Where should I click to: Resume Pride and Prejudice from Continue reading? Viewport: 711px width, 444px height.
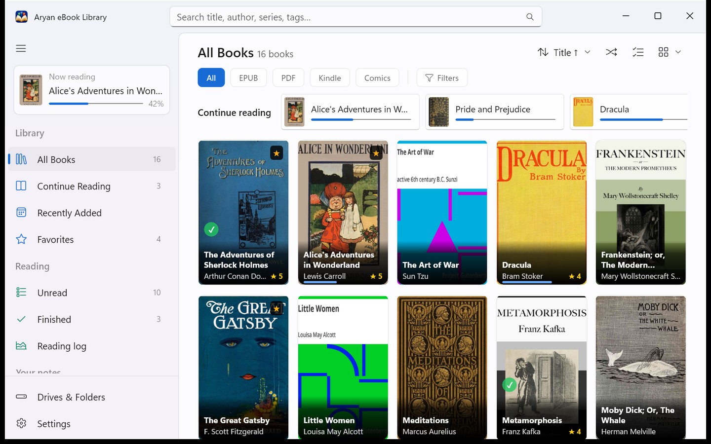(x=495, y=112)
